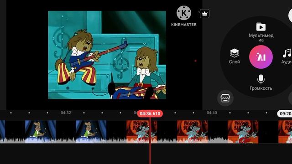The width and height of the screenshot is (292, 164).
Task: Open the Мультимедиа media browser
Action: [261, 32]
